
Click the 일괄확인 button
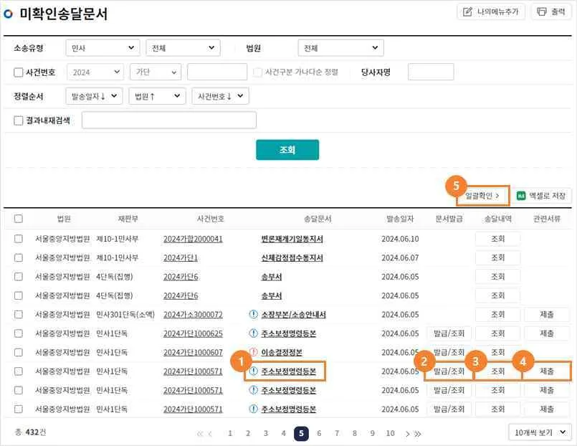(x=482, y=196)
